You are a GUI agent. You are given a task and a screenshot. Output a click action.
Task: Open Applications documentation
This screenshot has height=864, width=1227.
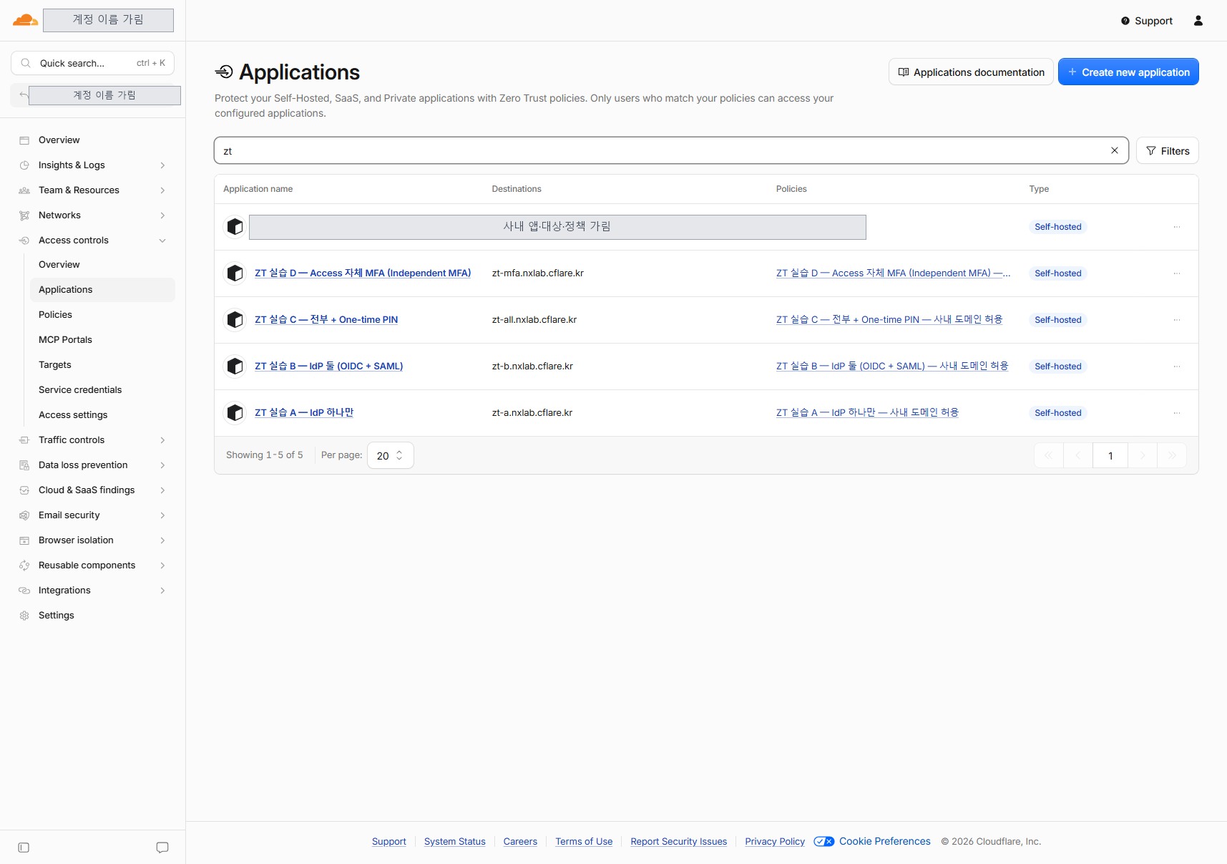click(x=970, y=72)
